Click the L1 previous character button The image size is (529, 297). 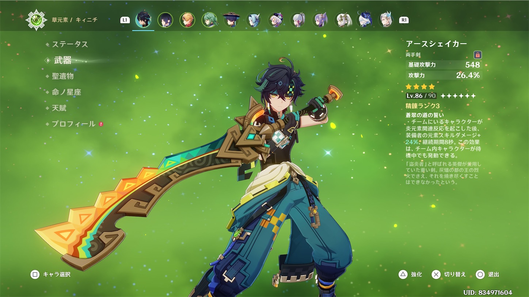125,20
